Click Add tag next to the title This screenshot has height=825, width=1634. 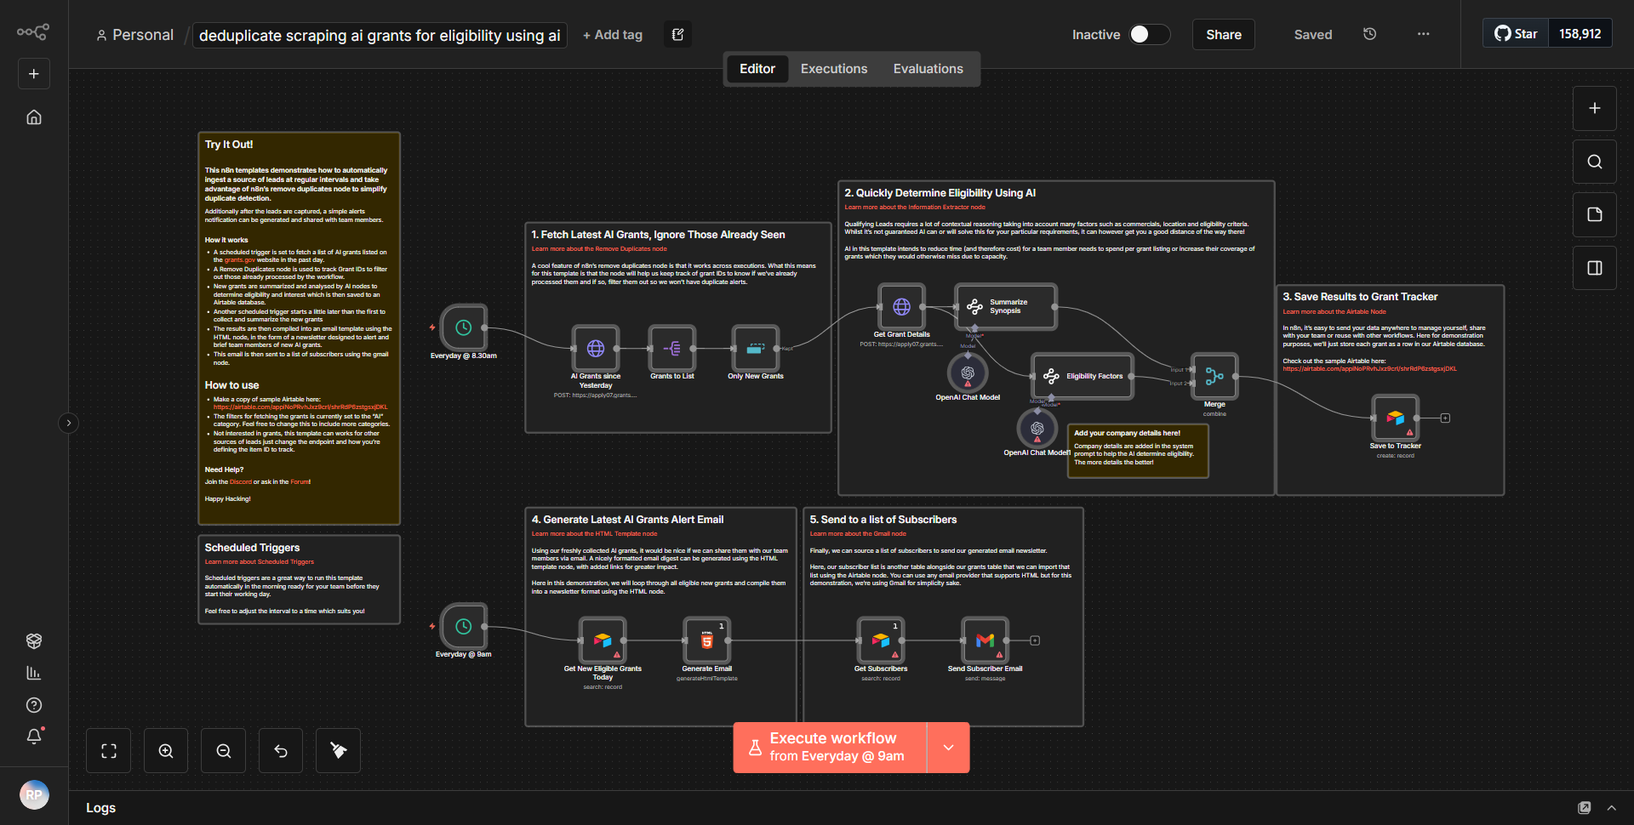tap(612, 35)
